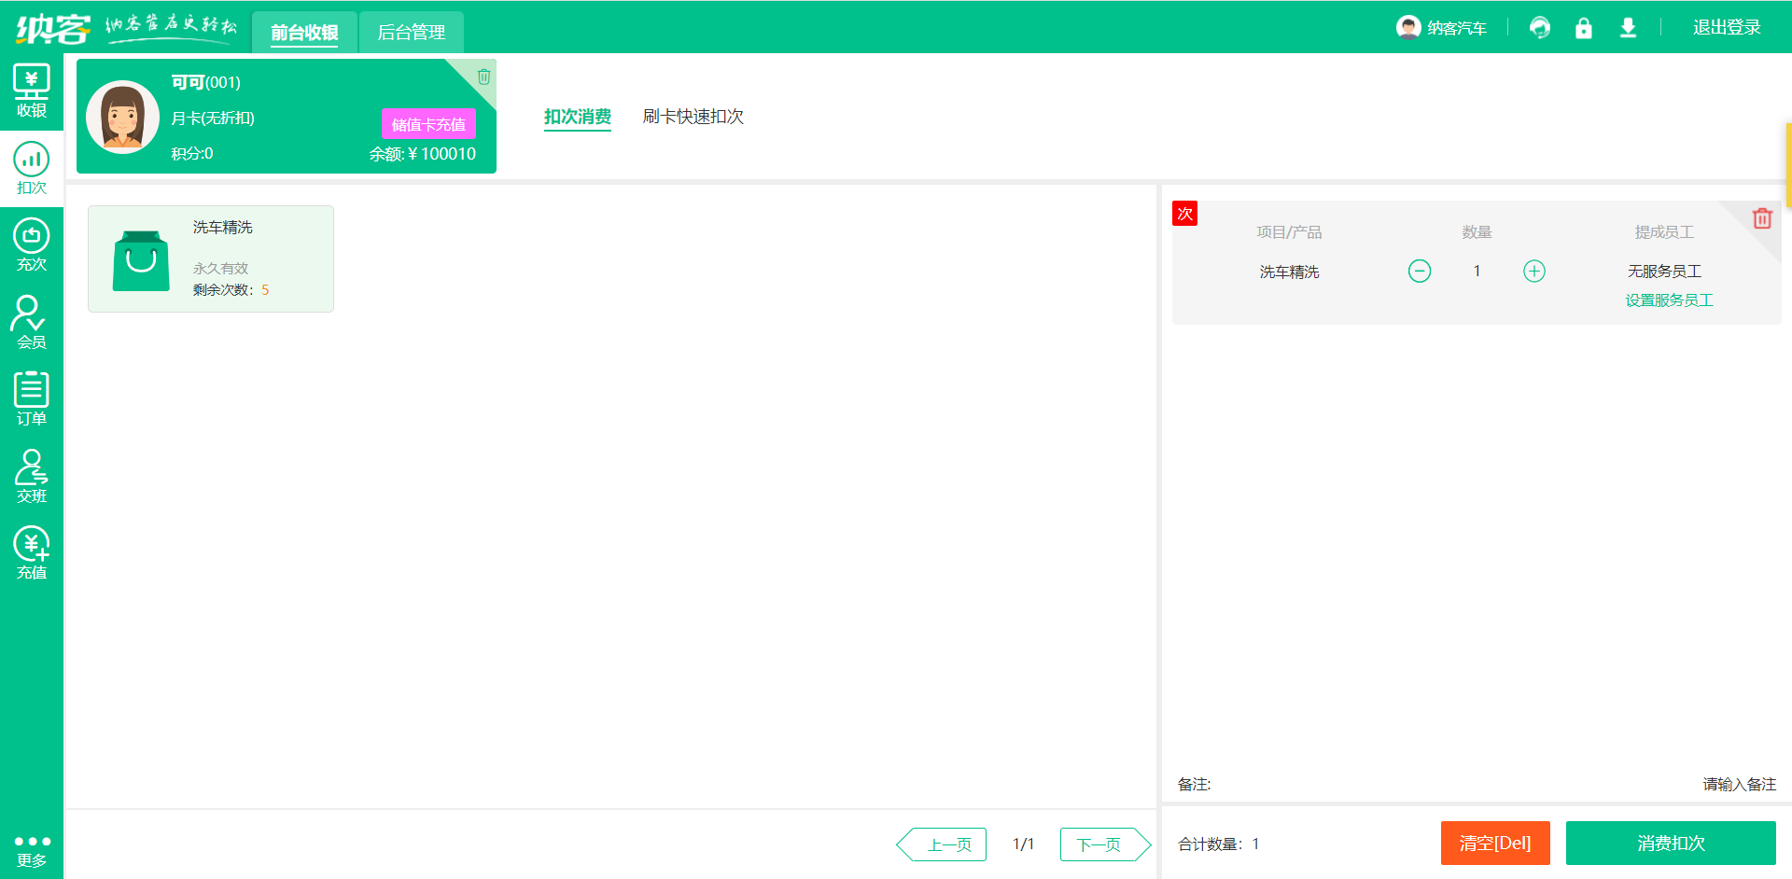
Task: Open the 会员 member sidebar icon
Action: pyautogui.click(x=31, y=322)
